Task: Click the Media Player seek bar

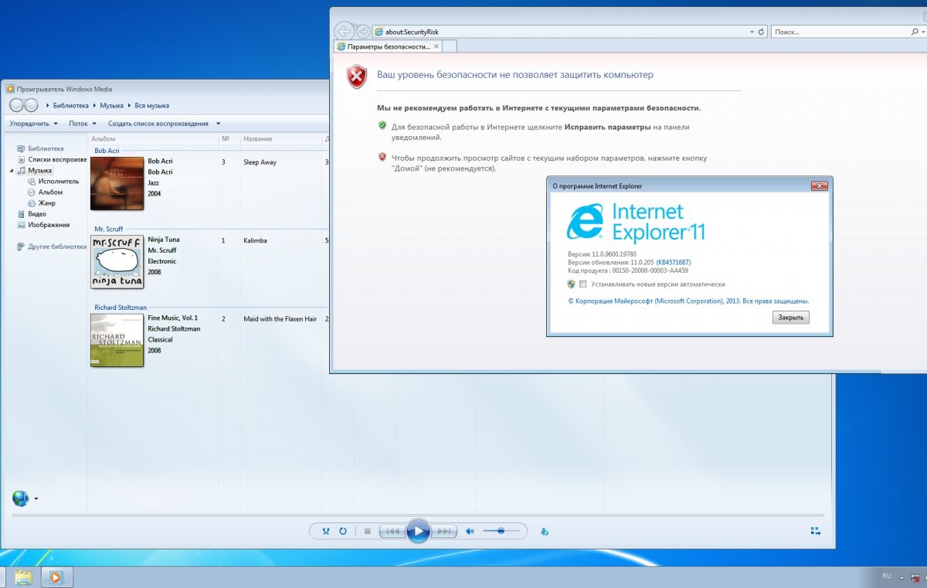Action: tap(418, 515)
